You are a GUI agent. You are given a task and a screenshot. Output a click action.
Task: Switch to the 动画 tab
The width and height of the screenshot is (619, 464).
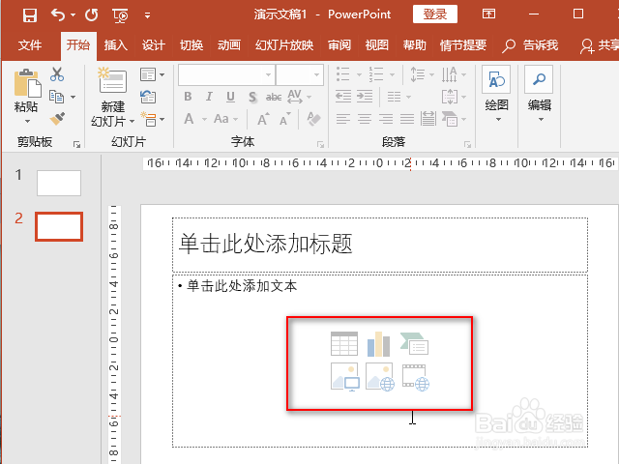coord(229,45)
